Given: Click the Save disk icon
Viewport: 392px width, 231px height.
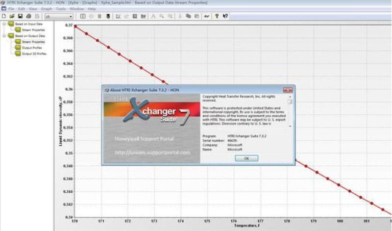Looking at the screenshot, I should point(20,16).
